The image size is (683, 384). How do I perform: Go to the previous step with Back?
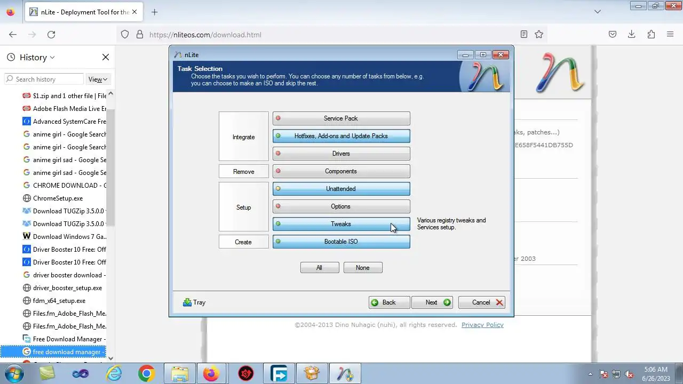point(390,302)
